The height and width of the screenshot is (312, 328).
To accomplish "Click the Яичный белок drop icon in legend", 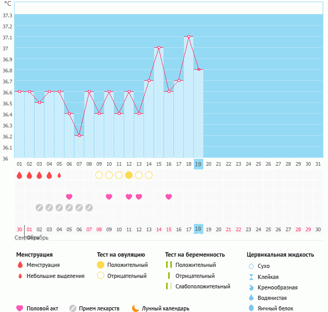I will (x=251, y=308).
